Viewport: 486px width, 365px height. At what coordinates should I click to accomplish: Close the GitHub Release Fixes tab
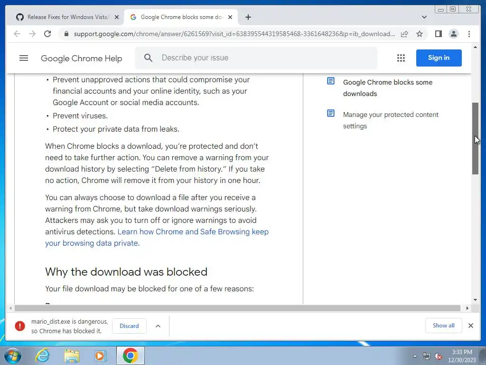(117, 17)
